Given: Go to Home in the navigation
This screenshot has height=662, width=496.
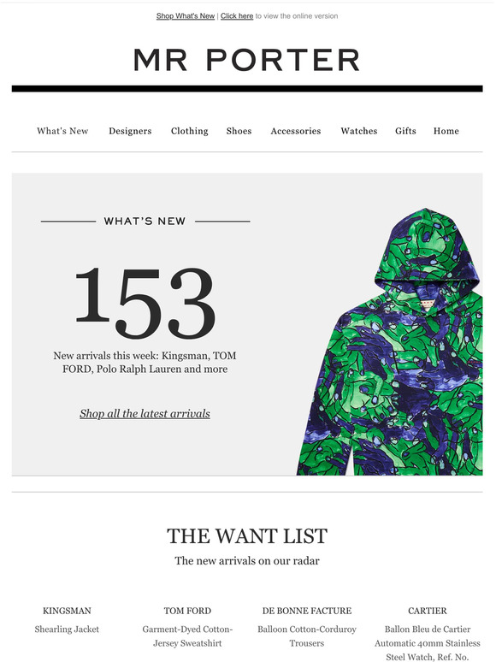Looking at the screenshot, I should point(446,131).
